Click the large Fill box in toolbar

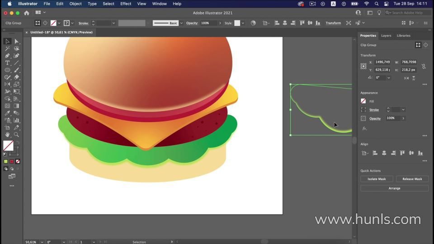tap(8, 146)
